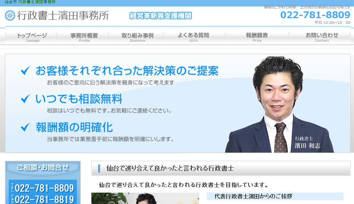
Task: Open 取り組み事例 Business menu
Action: point(138,37)
